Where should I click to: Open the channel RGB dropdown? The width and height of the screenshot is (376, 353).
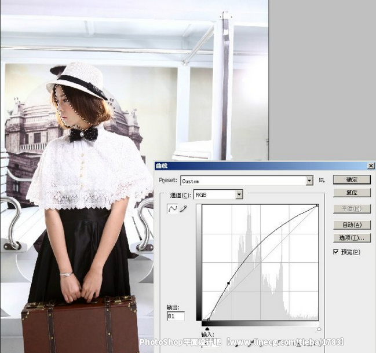click(x=218, y=194)
